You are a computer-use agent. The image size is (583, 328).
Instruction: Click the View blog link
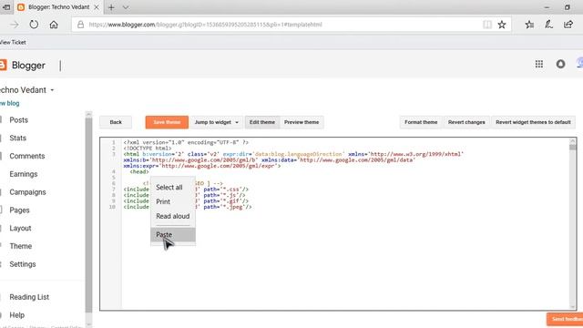[10, 103]
